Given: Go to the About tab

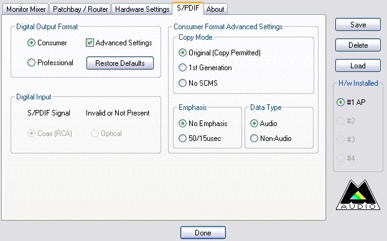Looking at the screenshot, I should coord(215,9).
